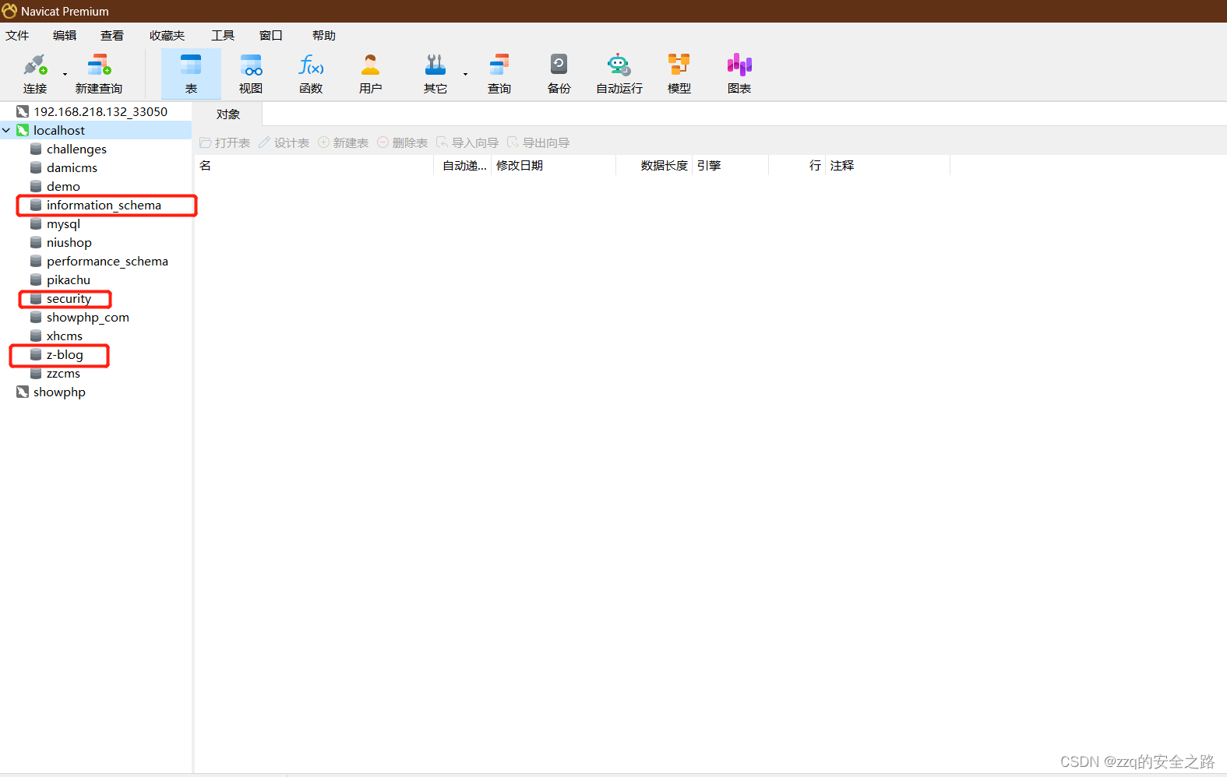Click the 打开表 button

225,142
